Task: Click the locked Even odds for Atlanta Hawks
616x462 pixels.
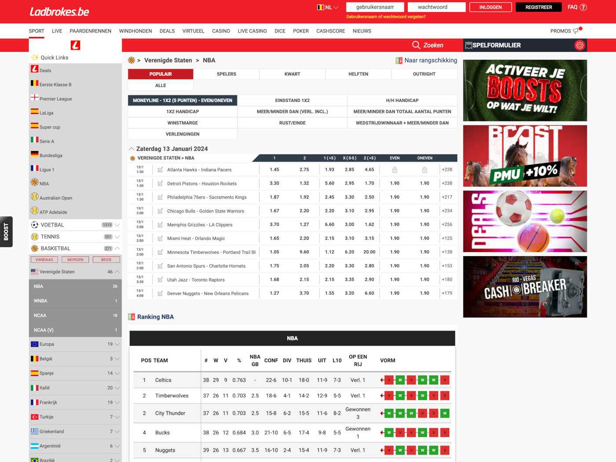Action: pyautogui.click(x=395, y=170)
